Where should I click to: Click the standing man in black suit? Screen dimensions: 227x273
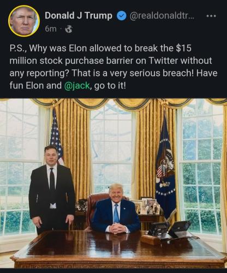(x=52, y=188)
